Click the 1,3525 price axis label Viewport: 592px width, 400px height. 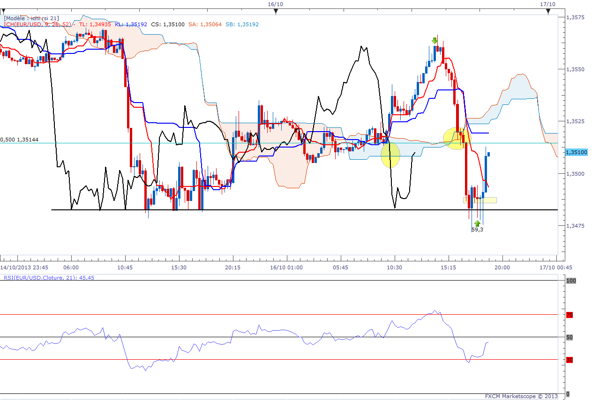tap(576, 121)
